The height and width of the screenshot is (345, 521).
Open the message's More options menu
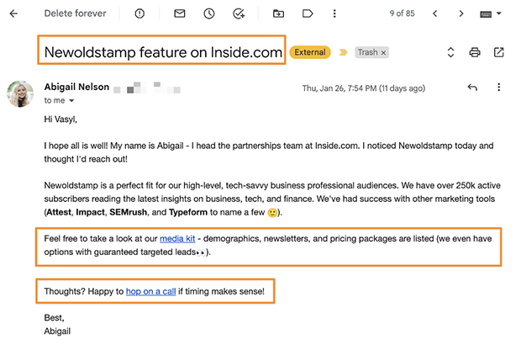499,88
